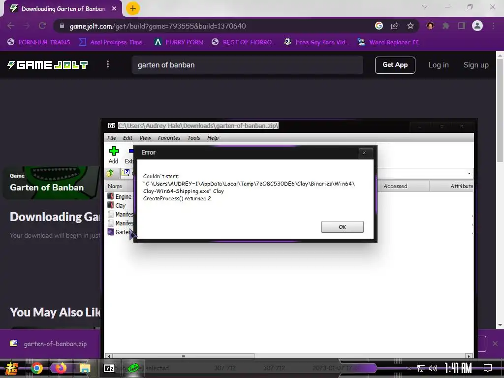
Task: Open the Edit menu in 7-Zip
Action: 127,138
